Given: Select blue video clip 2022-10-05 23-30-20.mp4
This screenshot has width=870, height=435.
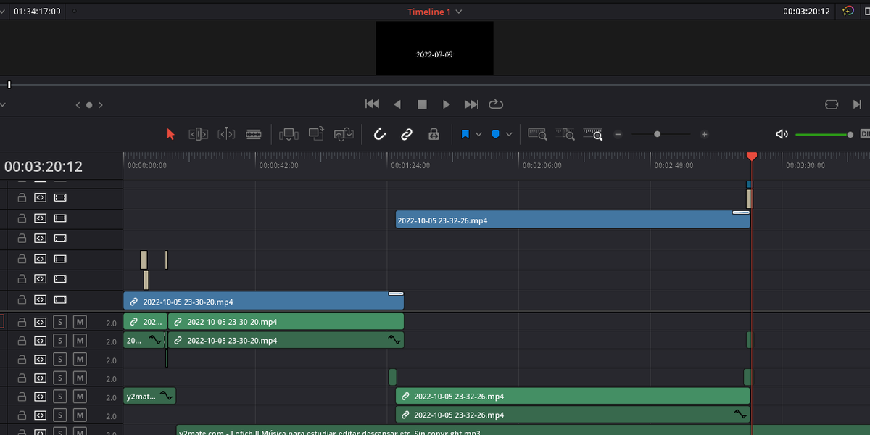Looking at the screenshot, I should click(263, 301).
